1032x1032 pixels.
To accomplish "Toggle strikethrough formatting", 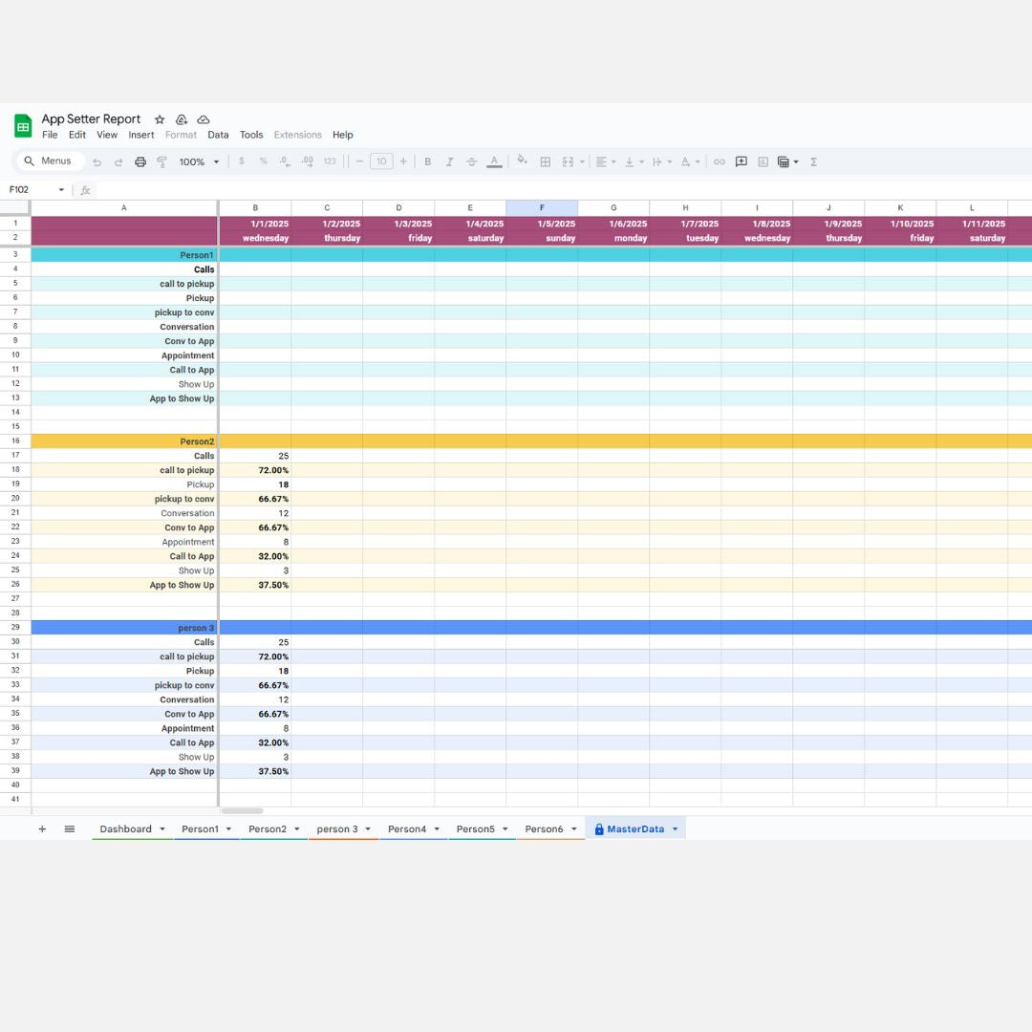I will [x=471, y=162].
